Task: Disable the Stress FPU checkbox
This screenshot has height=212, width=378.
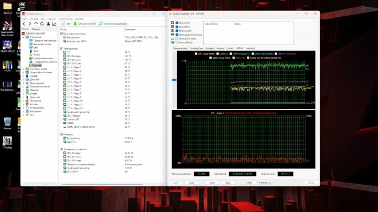Action: coord(177,27)
